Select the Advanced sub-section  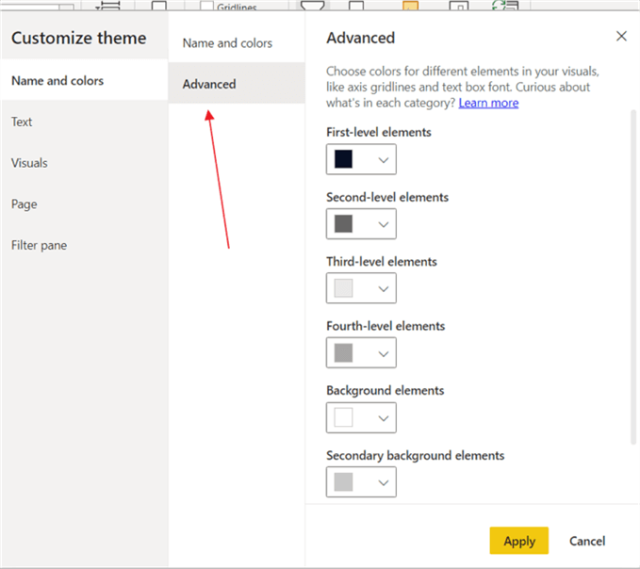237,84
